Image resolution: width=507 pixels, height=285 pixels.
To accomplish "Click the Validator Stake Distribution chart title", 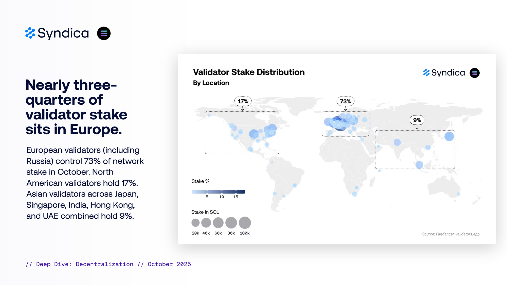I will pyautogui.click(x=249, y=72).
